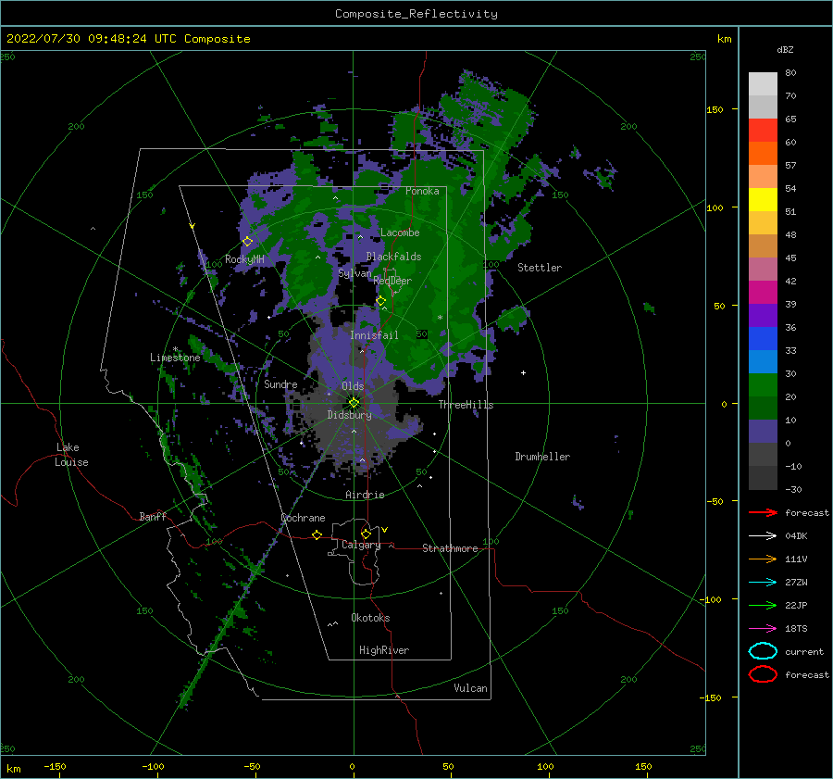Click the Blackfalds city label
Screen dimensions: 833x779
393,257
